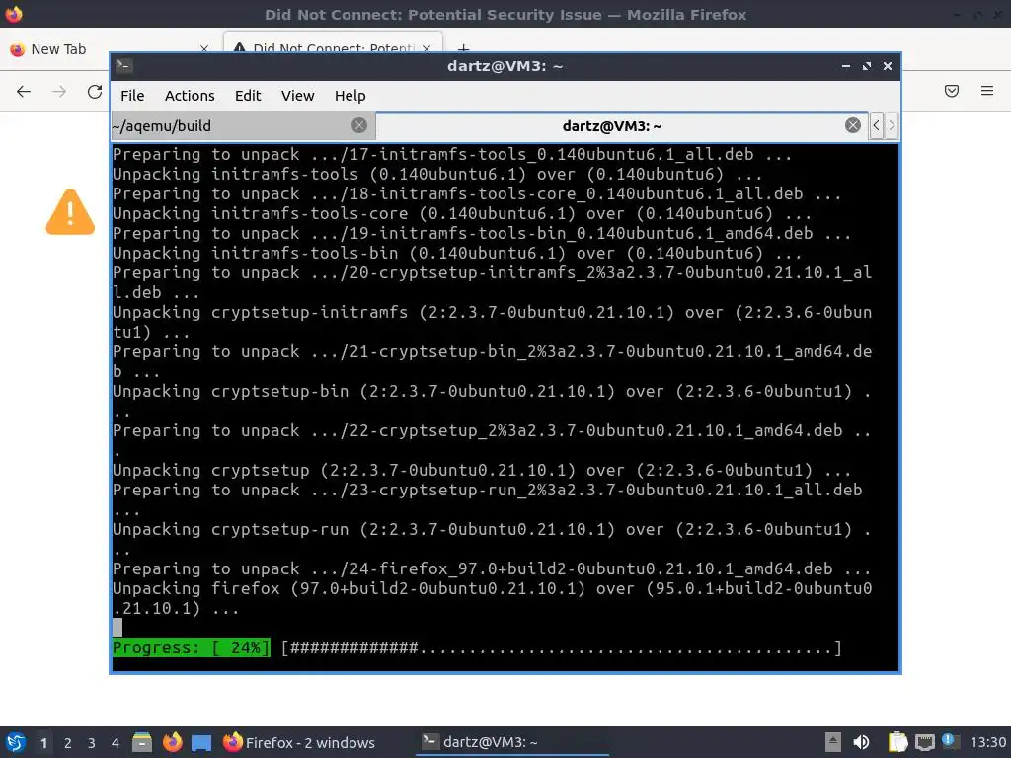Reload the Firefox page
This screenshot has height=758, width=1011.
tap(95, 92)
